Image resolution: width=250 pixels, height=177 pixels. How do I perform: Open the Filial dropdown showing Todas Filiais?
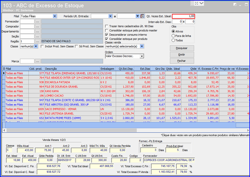click(55, 16)
